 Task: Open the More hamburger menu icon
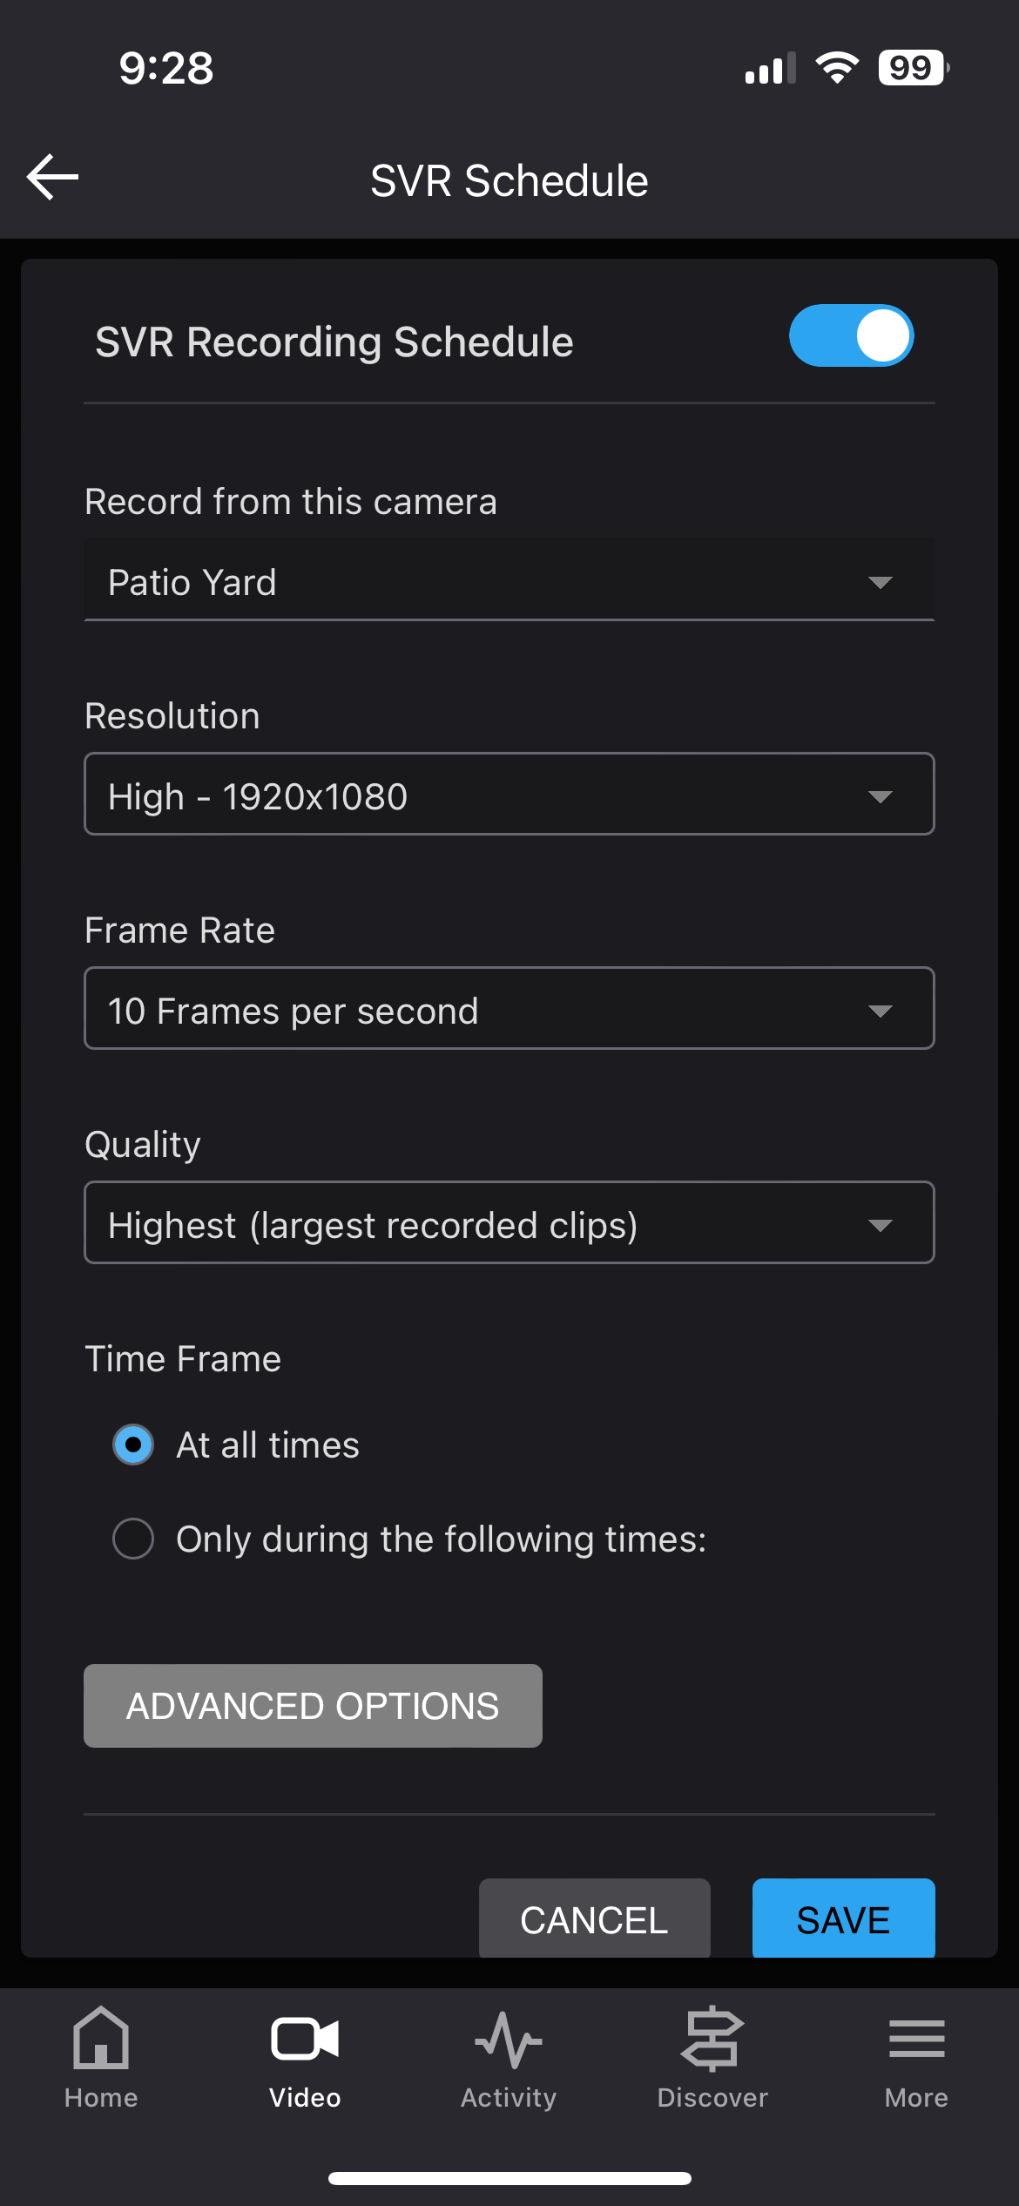[x=916, y=2039]
